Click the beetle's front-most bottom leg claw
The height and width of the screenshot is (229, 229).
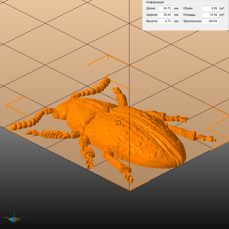coord(129,177)
